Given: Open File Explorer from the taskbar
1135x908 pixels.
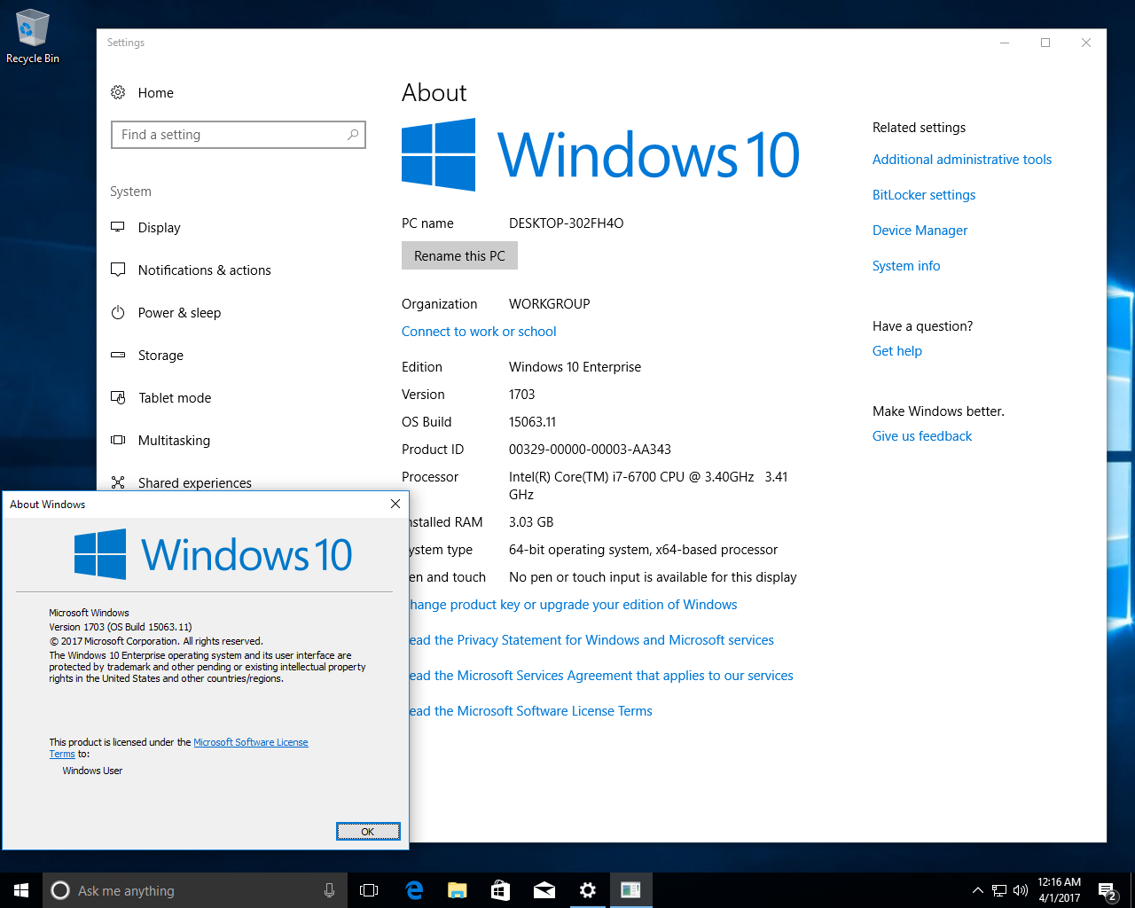Looking at the screenshot, I should [x=457, y=890].
